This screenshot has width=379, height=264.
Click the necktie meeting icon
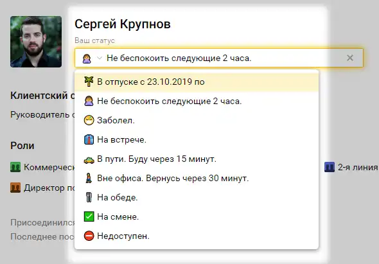click(89, 139)
